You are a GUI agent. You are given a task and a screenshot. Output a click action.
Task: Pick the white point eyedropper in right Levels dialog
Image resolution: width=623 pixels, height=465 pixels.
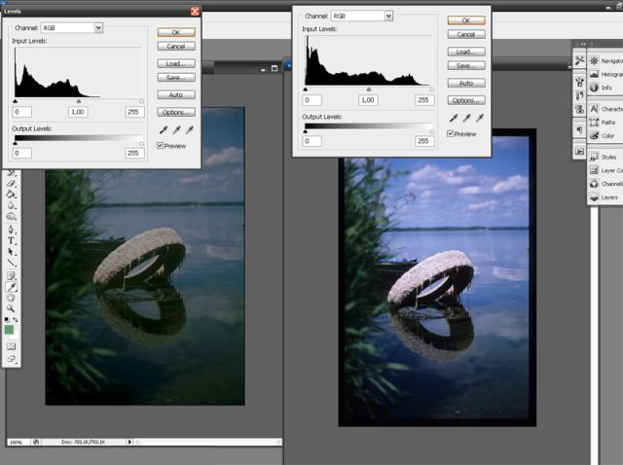[x=480, y=118]
